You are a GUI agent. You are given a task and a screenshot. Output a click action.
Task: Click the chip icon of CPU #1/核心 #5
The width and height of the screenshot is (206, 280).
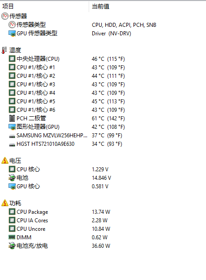click(x=12, y=101)
